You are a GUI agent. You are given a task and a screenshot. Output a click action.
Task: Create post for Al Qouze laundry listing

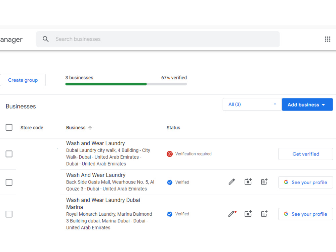pyautogui.click(x=264, y=182)
